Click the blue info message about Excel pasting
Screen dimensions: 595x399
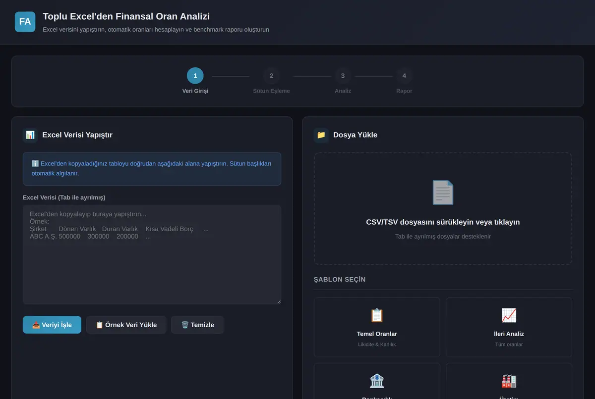pos(152,169)
